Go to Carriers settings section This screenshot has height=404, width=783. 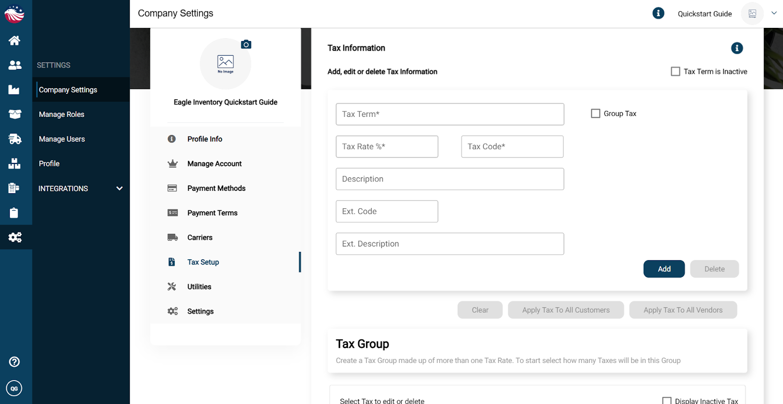pyautogui.click(x=200, y=238)
